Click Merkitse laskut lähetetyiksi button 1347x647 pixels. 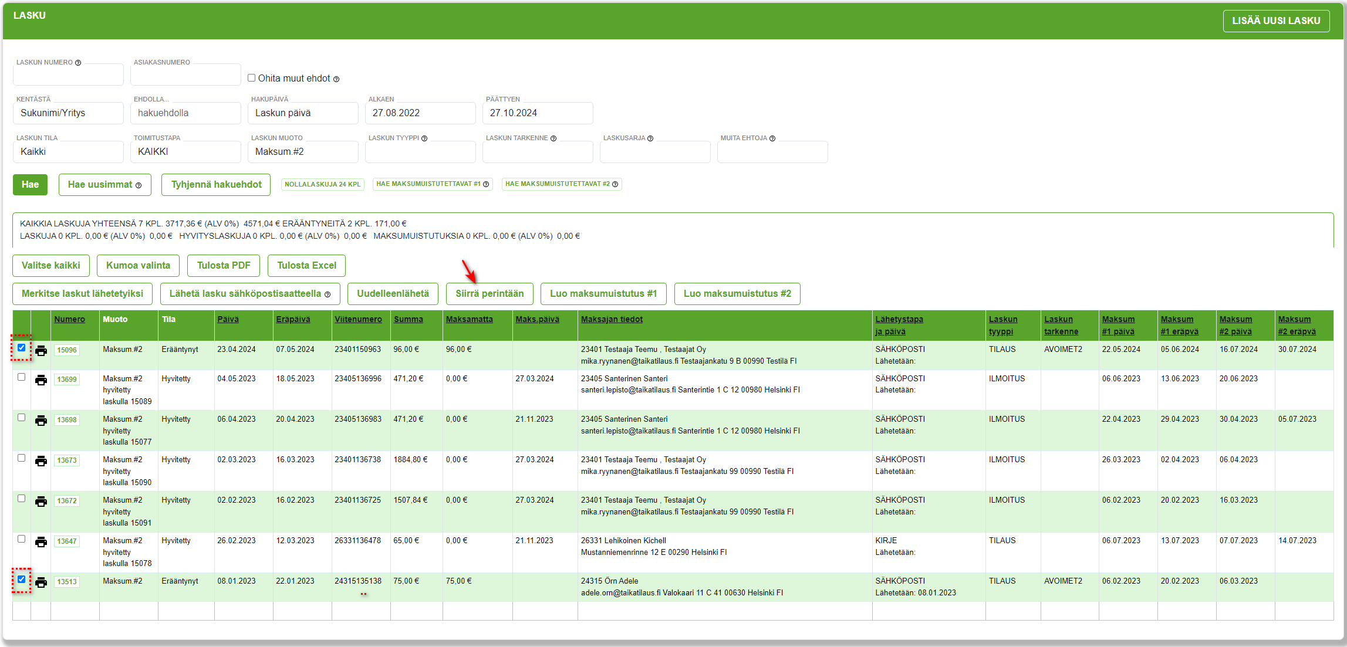pyautogui.click(x=82, y=294)
